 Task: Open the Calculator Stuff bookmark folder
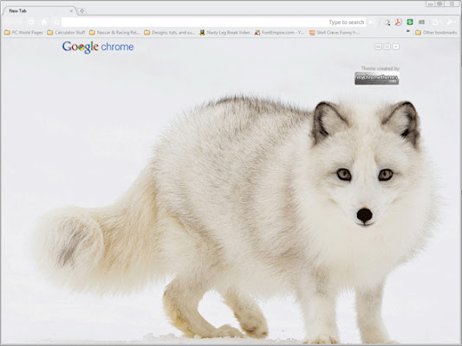pos(66,32)
